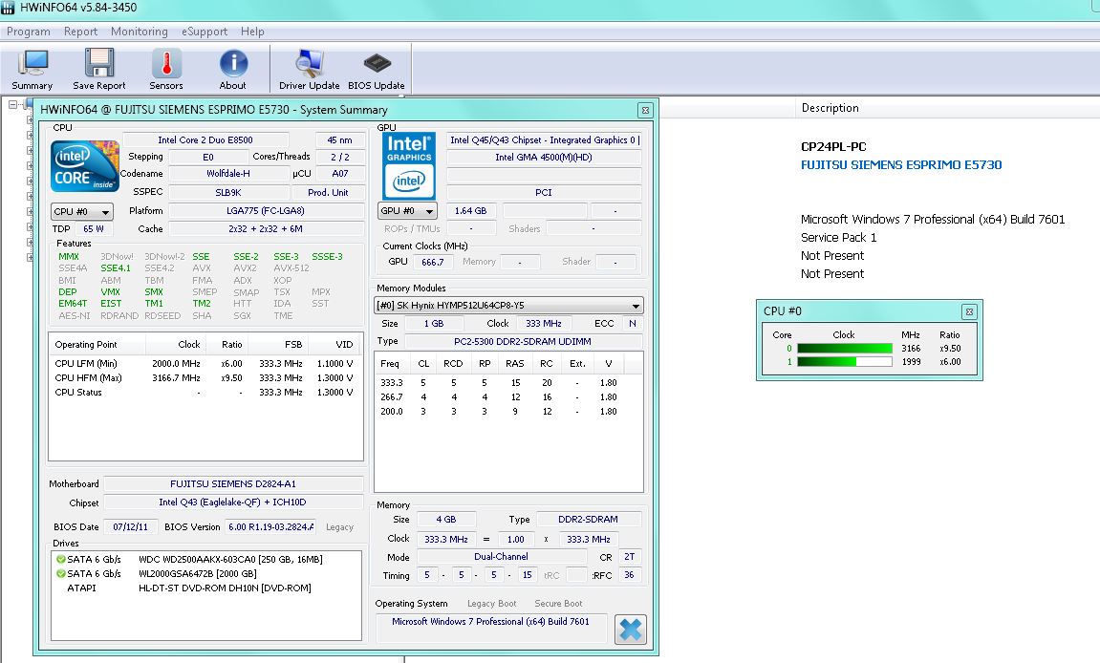1100x663 pixels.
Task: Open the CPU #0 selector dropdown
Action: click(x=82, y=211)
